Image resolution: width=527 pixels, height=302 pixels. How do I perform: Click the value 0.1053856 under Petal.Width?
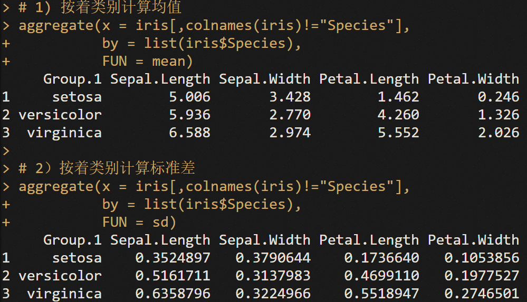point(482,258)
